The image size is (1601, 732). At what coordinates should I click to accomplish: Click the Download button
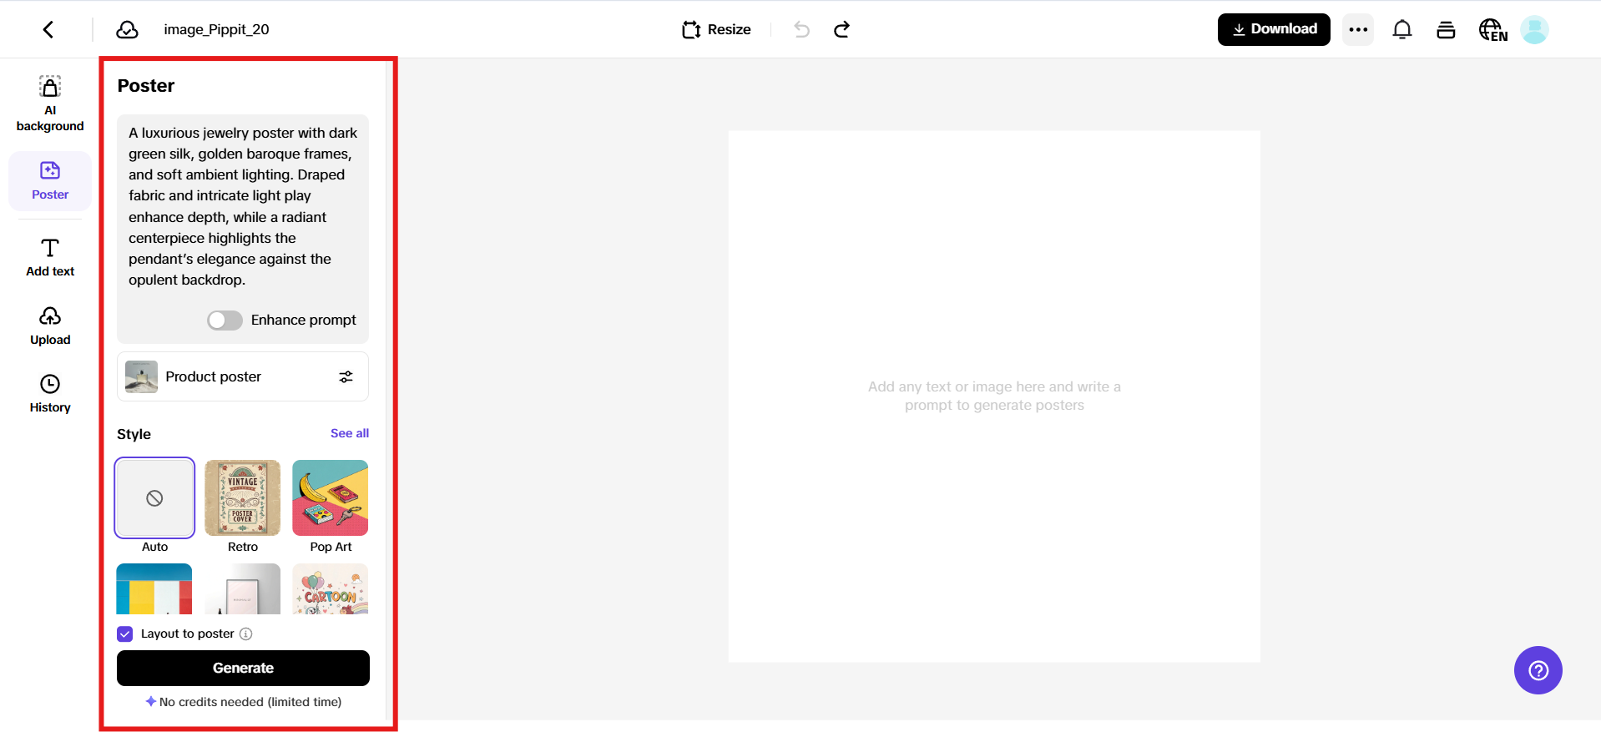pos(1274,30)
